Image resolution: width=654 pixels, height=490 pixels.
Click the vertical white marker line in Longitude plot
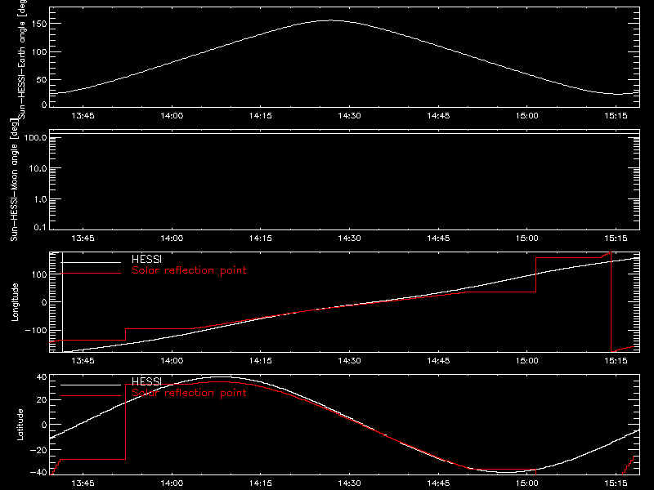click(63, 302)
